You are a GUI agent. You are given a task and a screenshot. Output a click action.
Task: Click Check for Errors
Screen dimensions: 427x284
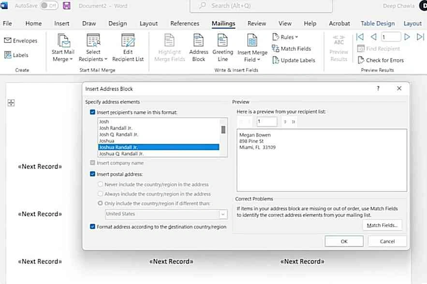pos(381,60)
